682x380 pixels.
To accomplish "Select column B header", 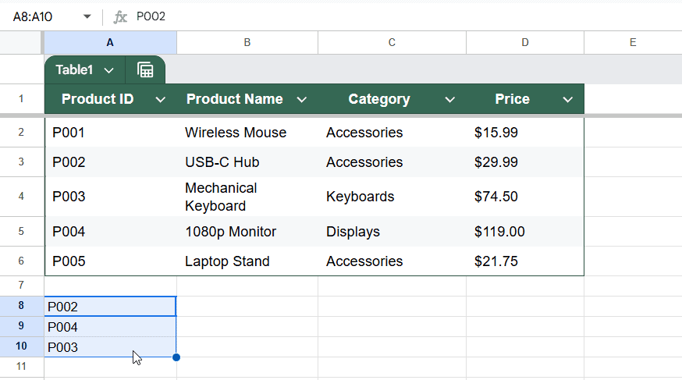I will 247,43.
